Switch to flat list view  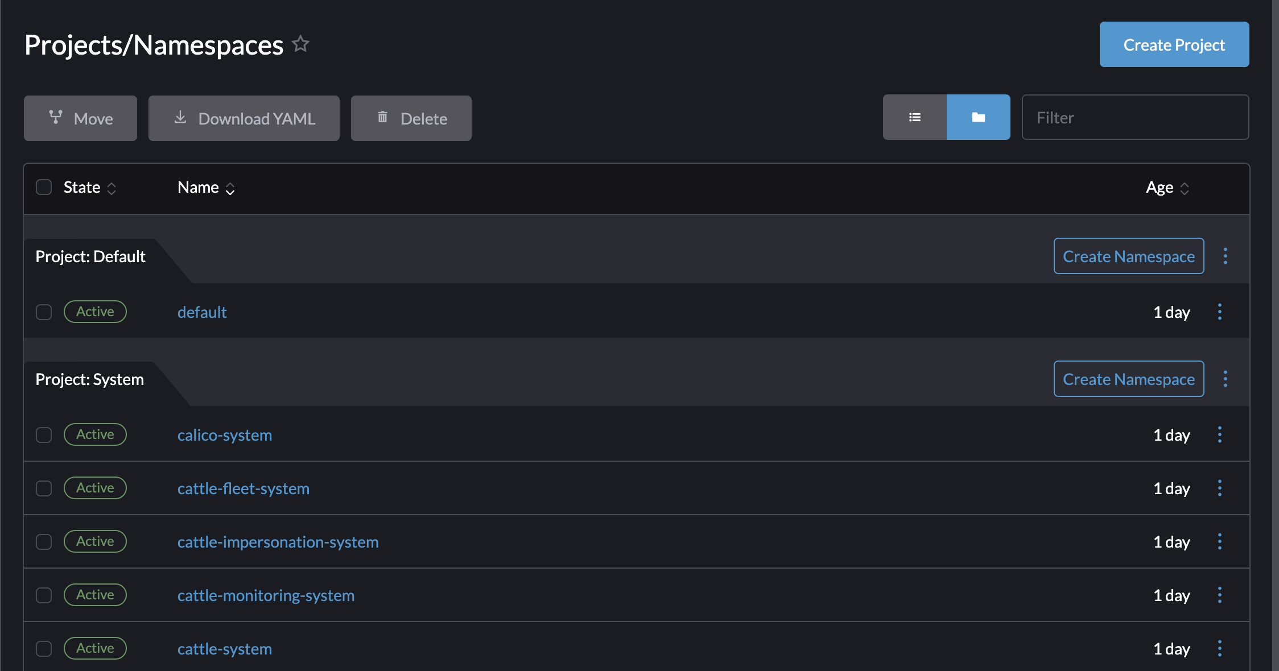[915, 117]
